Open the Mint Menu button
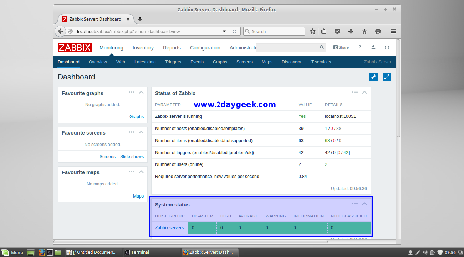The width and height of the screenshot is (464, 257). coord(13,252)
